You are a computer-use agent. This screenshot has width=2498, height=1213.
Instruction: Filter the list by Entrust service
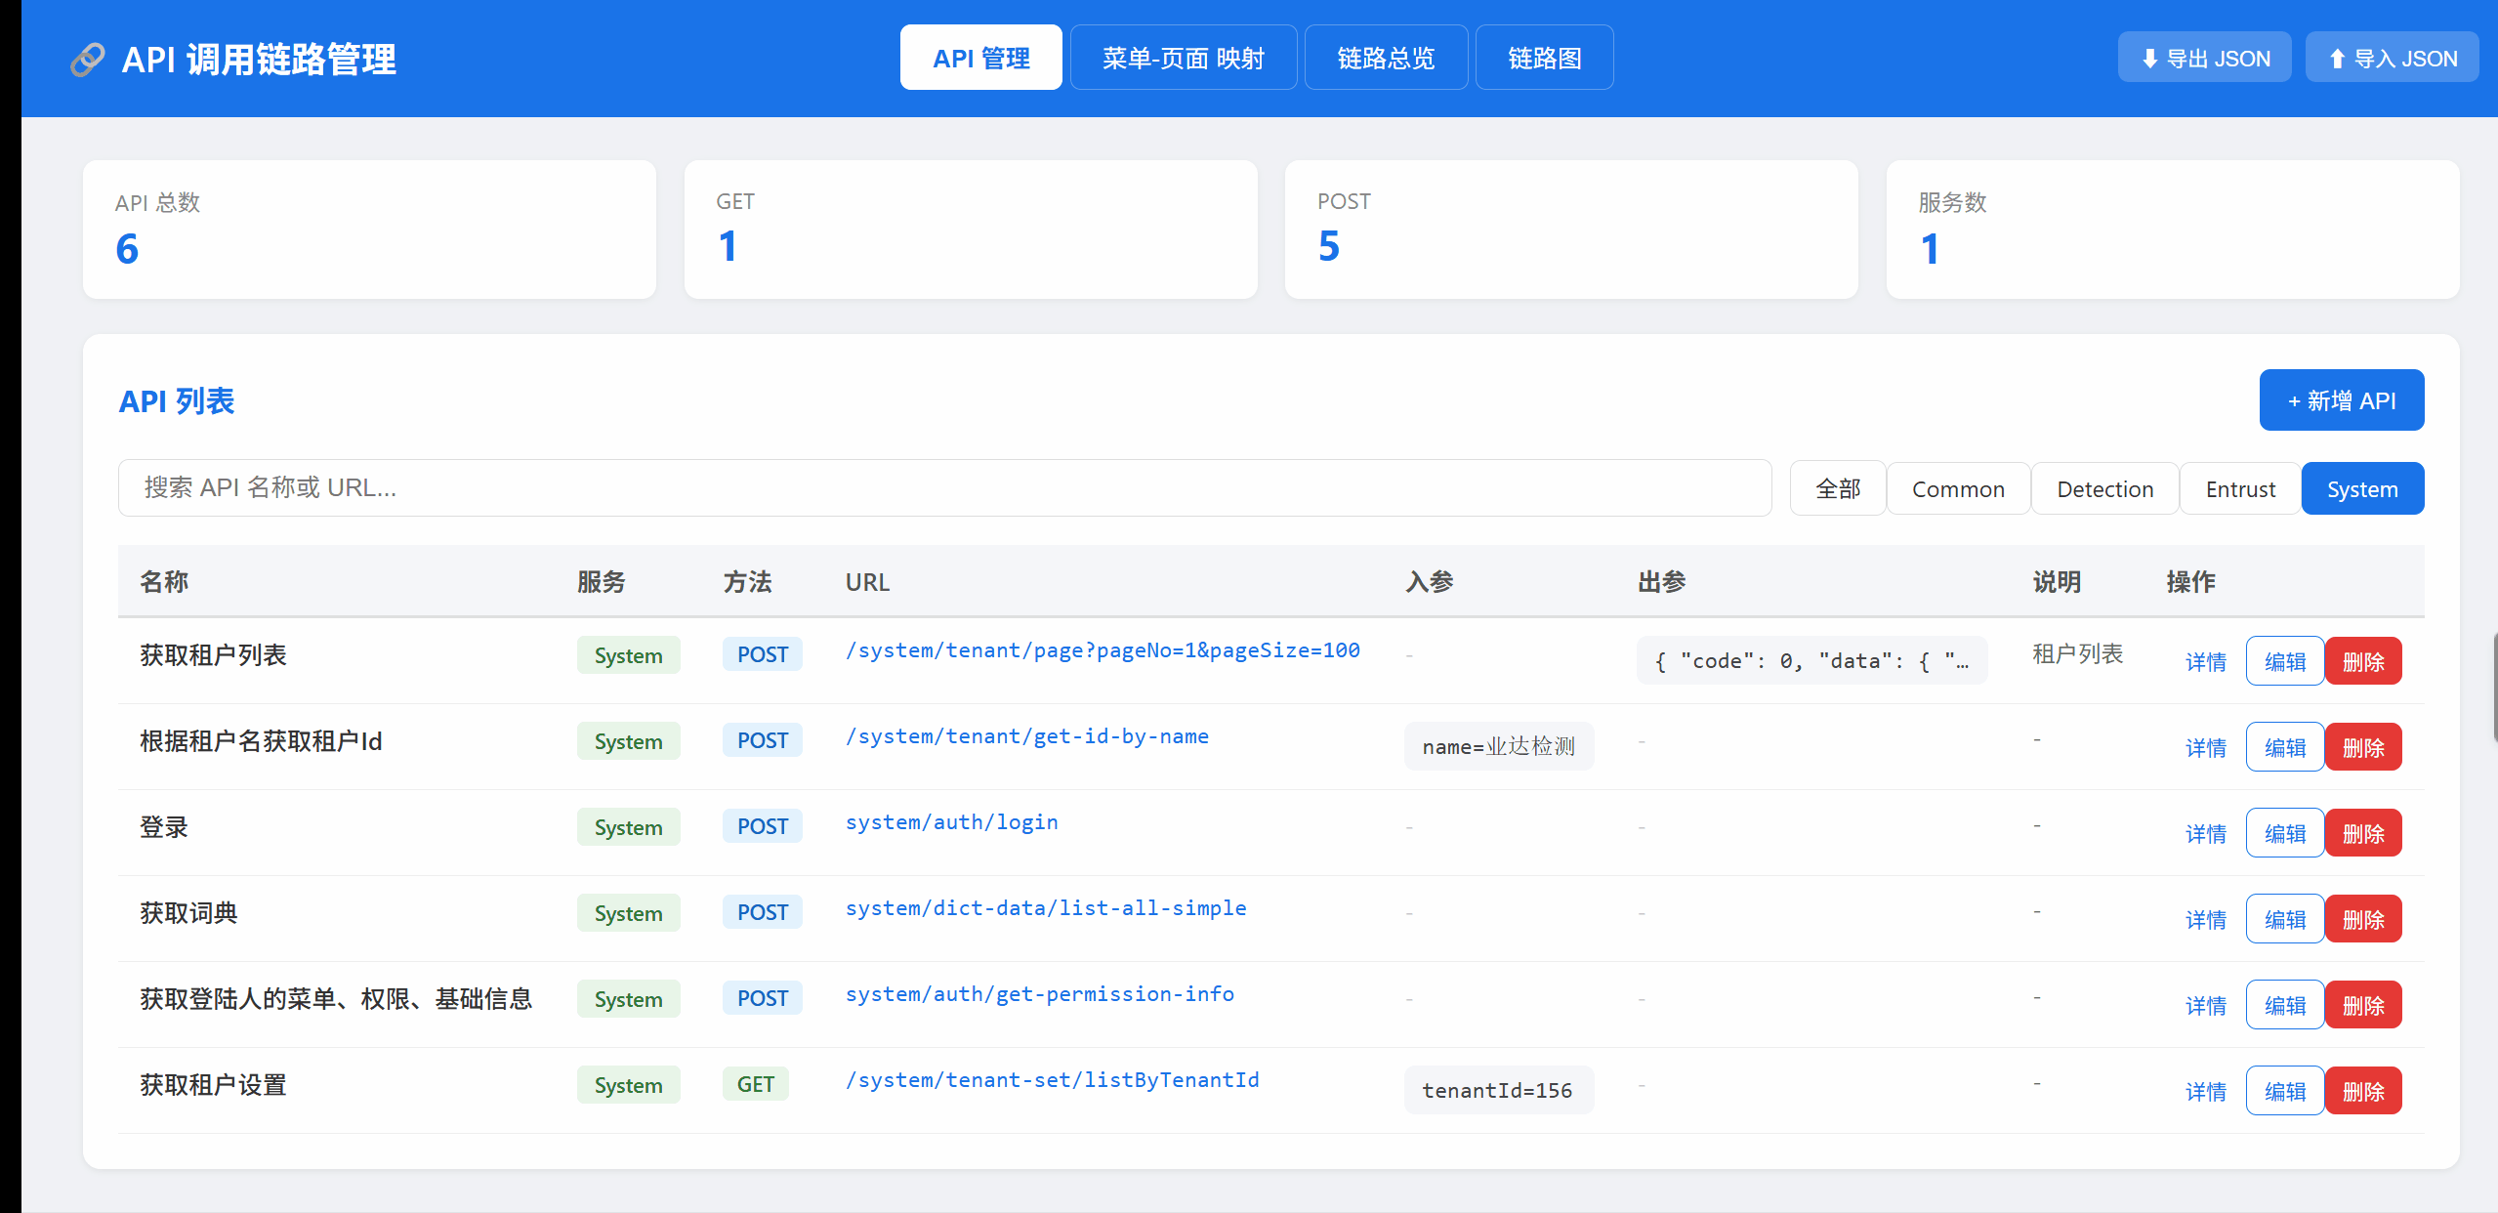tap(2239, 488)
